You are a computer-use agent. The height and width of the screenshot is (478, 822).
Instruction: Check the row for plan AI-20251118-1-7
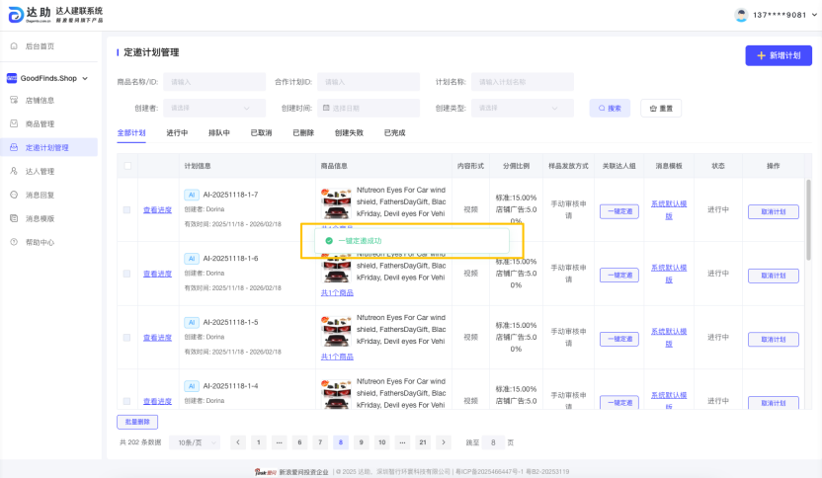point(126,209)
